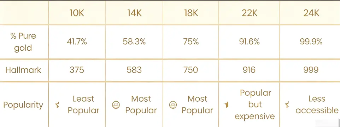Click the 41.7% purity cell
This screenshot has width=340, height=127.
click(x=77, y=42)
